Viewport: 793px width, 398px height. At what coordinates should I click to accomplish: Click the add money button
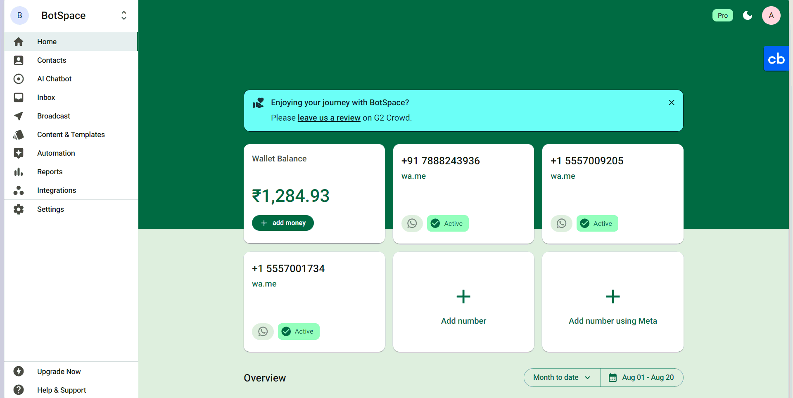(x=283, y=223)
